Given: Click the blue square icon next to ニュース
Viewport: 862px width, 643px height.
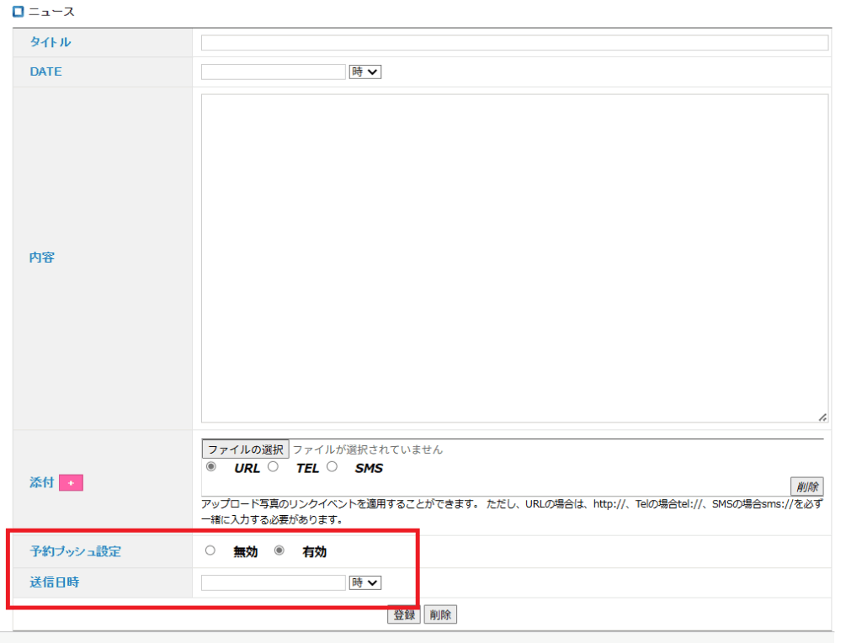Looking at the screenshot, I should click(18, 12).
